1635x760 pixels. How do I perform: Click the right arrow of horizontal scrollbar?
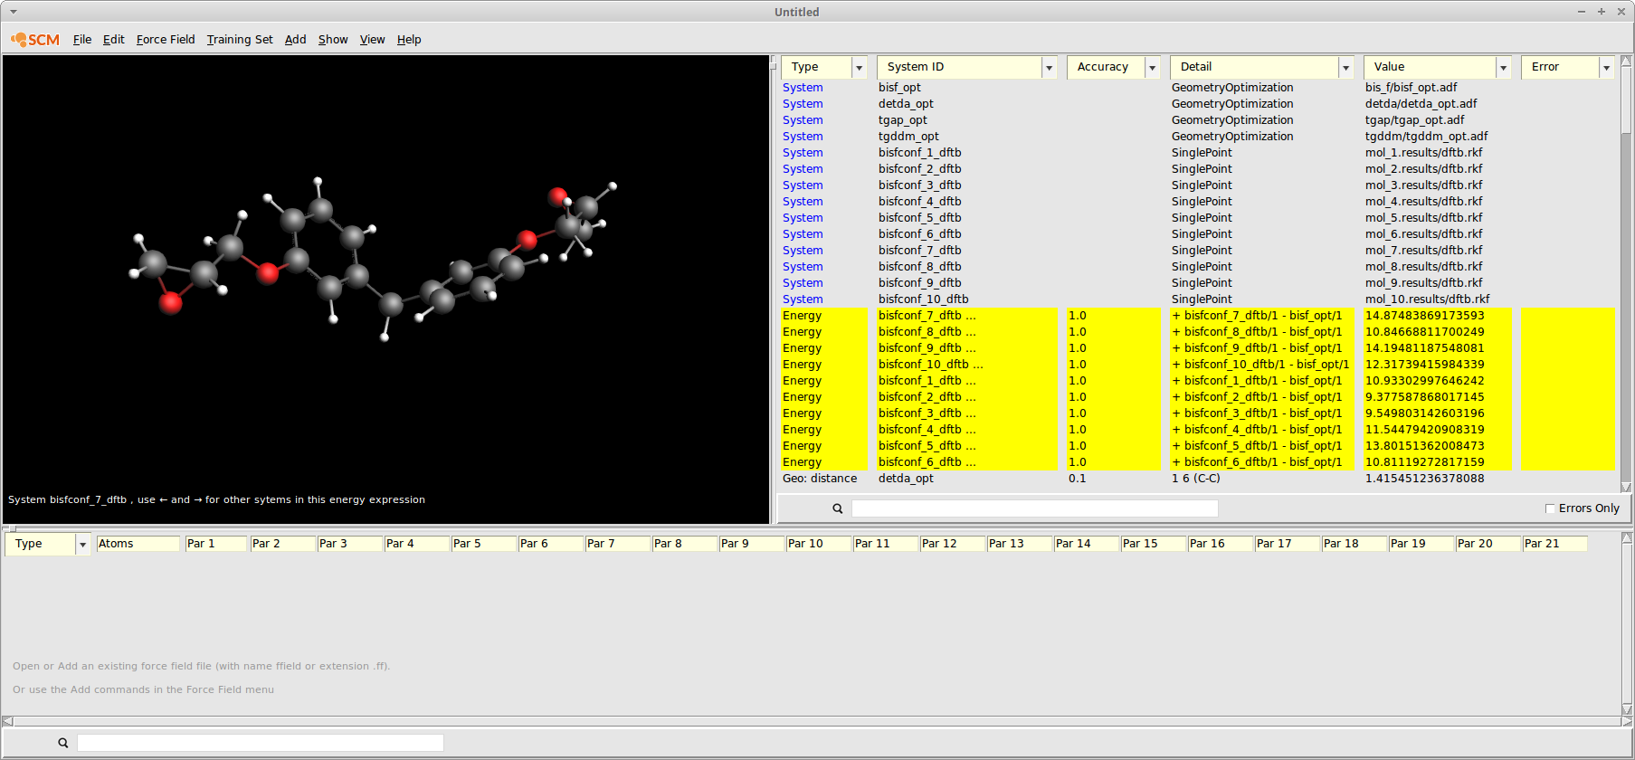(1626, 721)
